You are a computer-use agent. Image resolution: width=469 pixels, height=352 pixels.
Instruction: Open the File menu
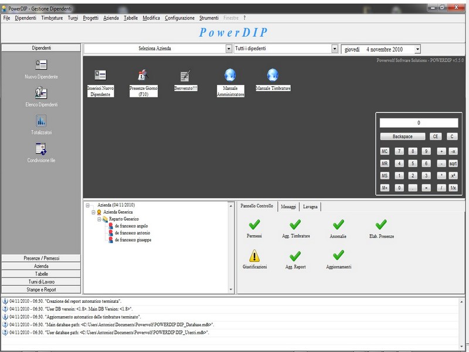click(x=6, y=18)
